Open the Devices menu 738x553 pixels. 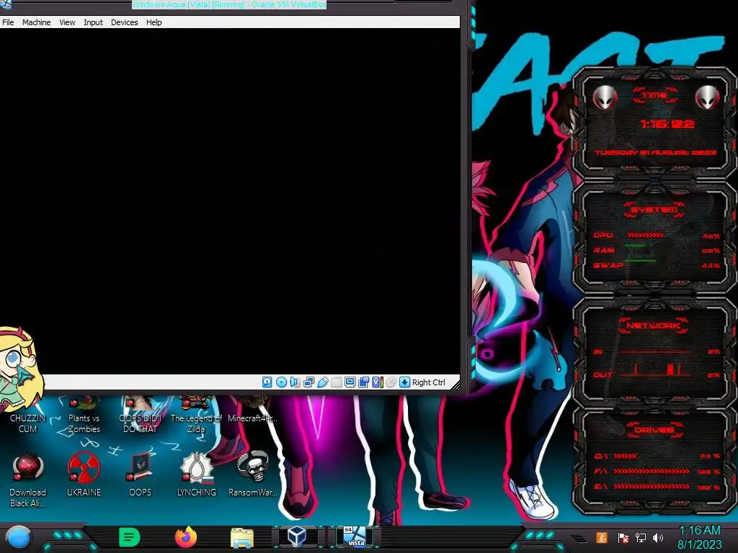[x=124, y=22]
